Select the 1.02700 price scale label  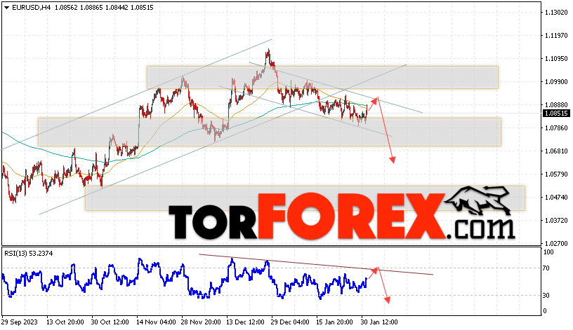pyautogui.click(x=556, y=243)
